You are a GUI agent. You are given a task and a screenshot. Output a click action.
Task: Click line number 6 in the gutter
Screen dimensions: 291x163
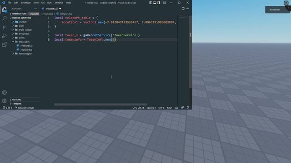click(49, 39)
